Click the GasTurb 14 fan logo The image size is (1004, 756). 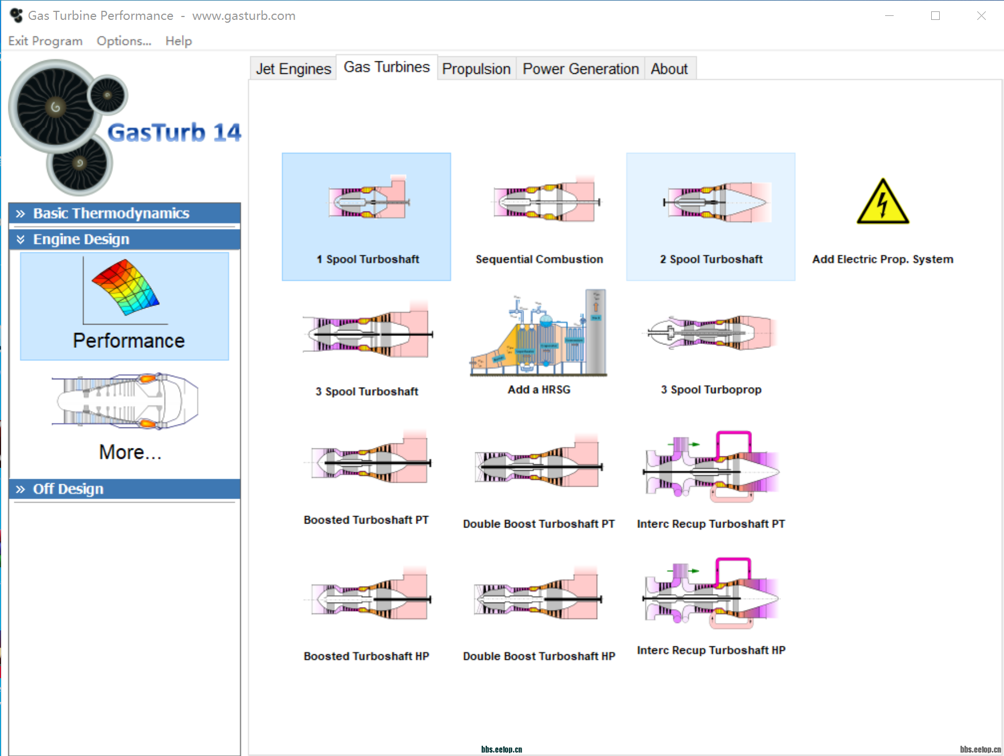click(68, 127)
